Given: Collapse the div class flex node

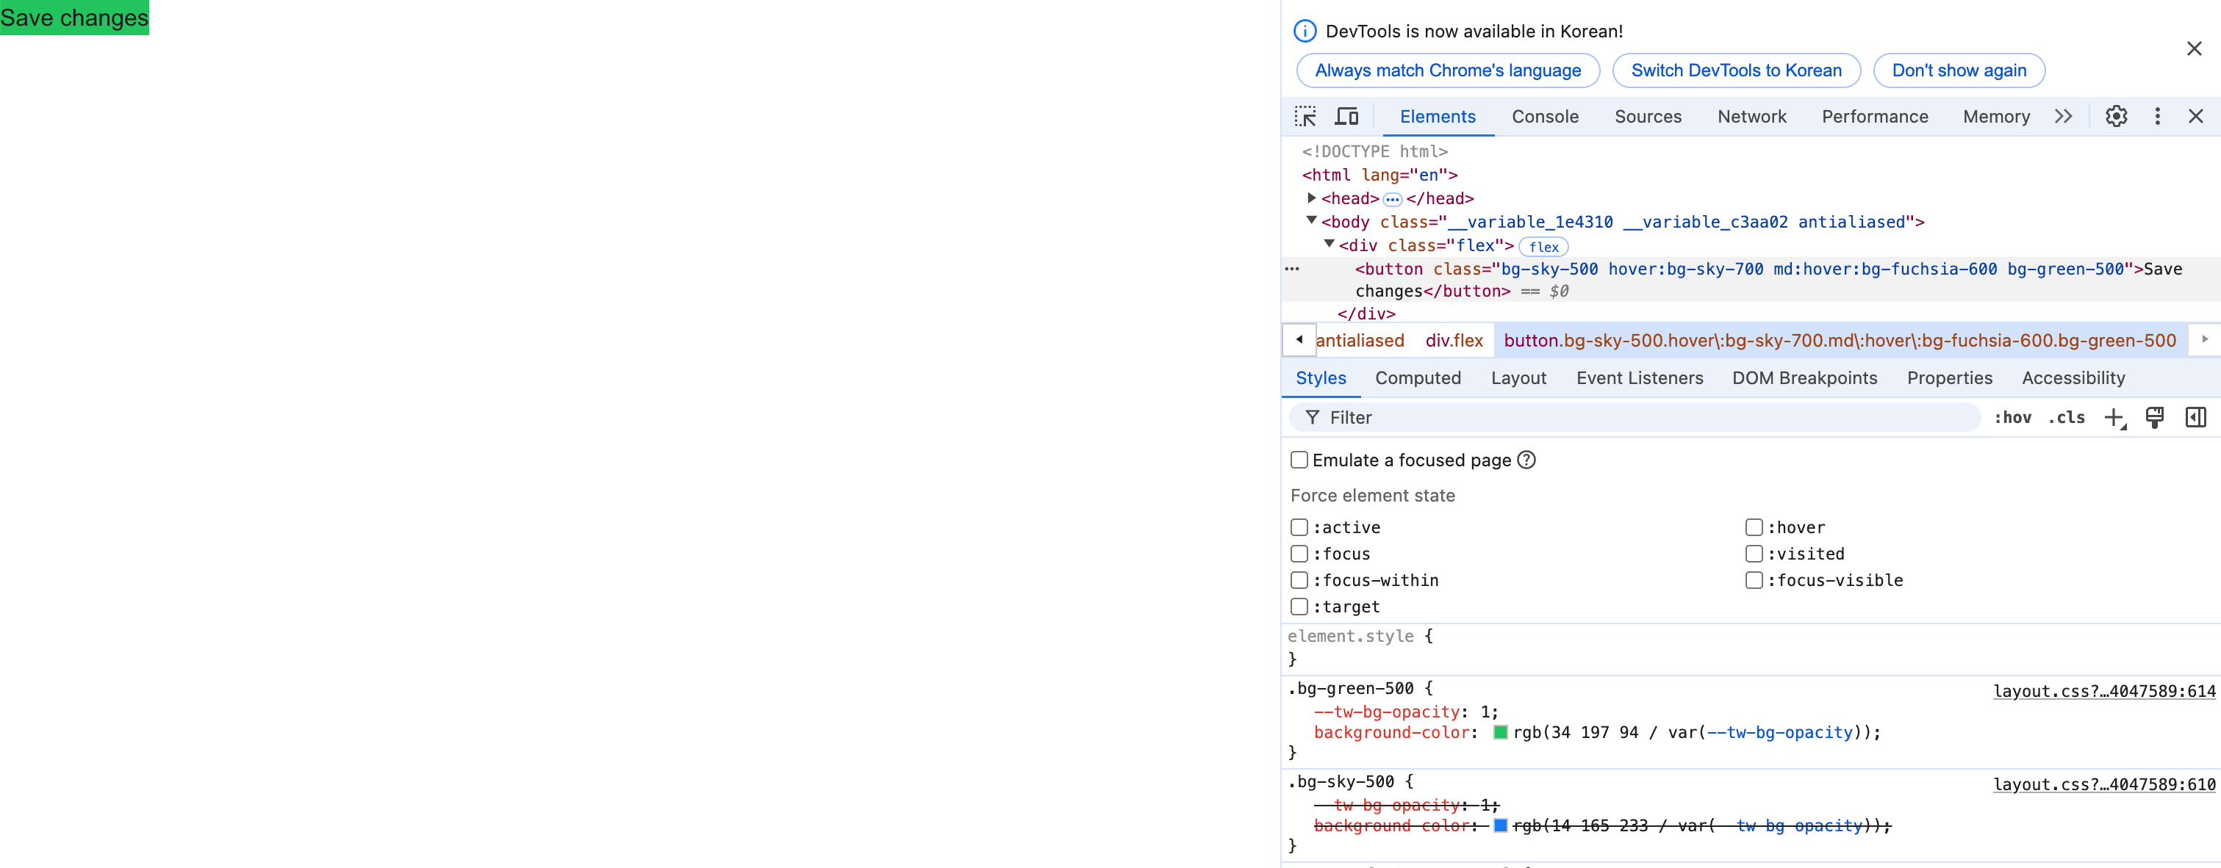Looking at the screenshot, I should tap(1330, 245).
